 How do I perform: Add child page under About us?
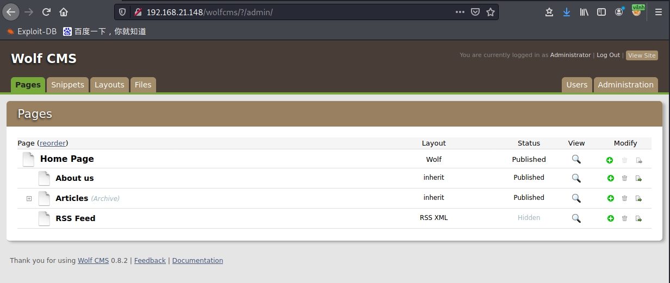tap(610, 178)
